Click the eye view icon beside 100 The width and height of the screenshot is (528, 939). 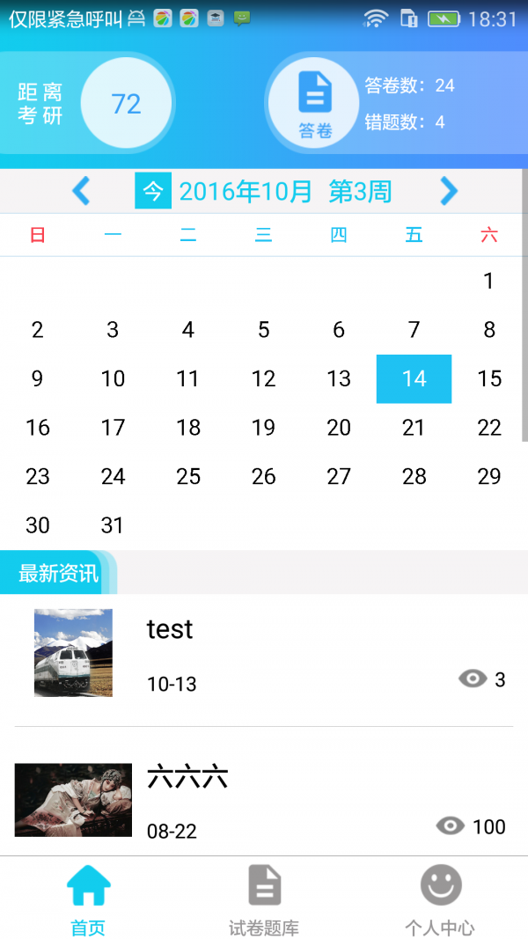point(451,825)
